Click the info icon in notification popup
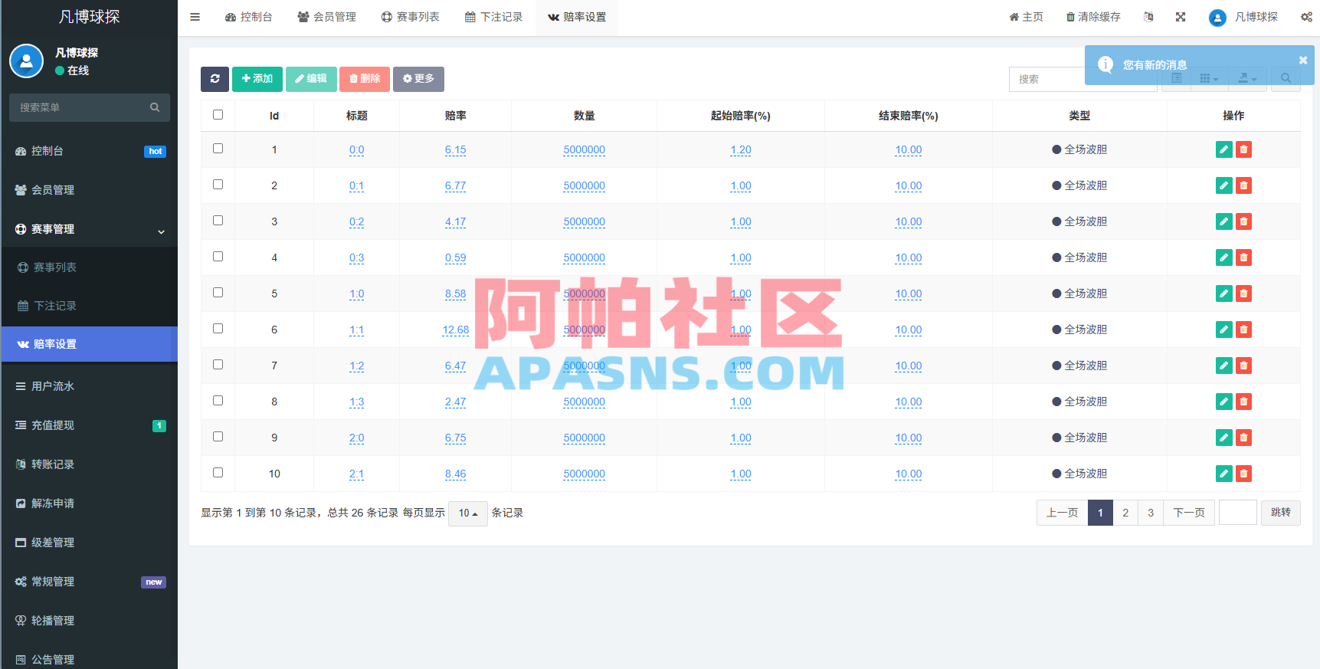The height and width of the screenshot is (669, 1320). tap(1105, 65)
